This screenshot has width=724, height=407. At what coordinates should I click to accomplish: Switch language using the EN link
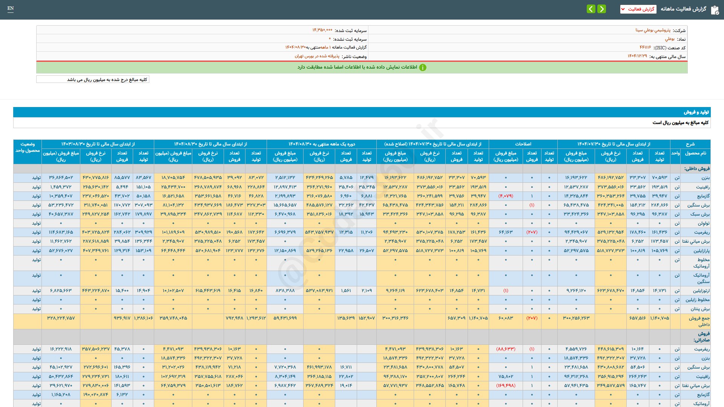[11, 8]
